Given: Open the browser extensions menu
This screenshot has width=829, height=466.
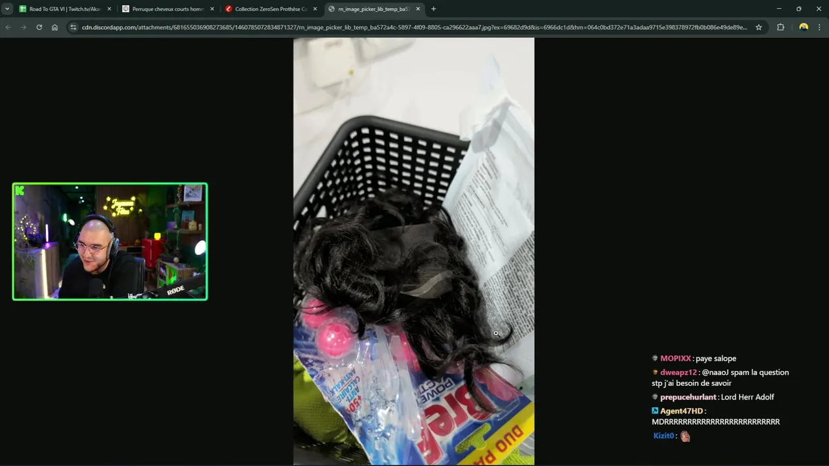Looking at the screenshot, I should (x=780, y=27).
